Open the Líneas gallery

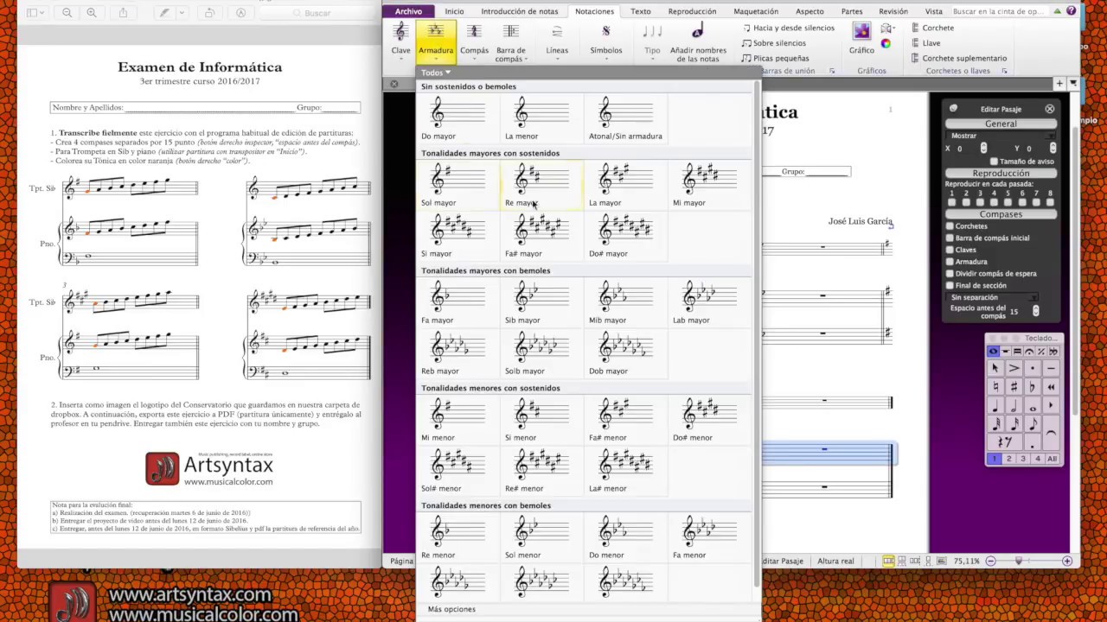(557, 41)
